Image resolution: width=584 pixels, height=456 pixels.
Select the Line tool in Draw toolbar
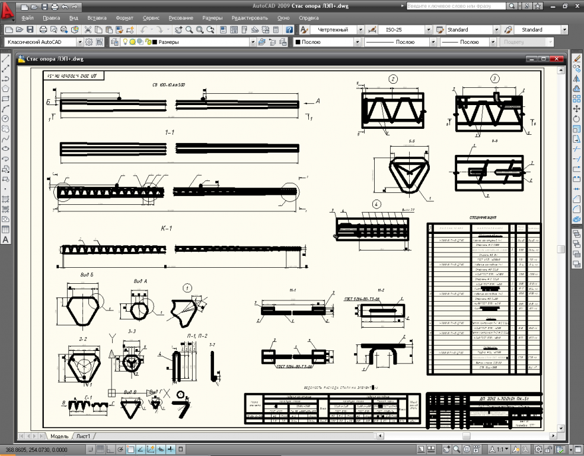tap(5, 59)
